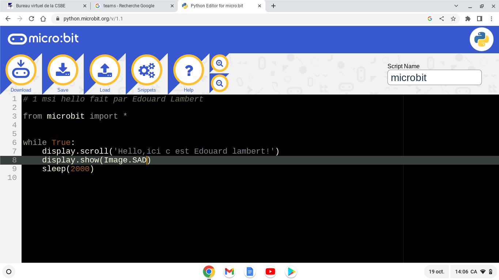Zoom in the editor text

pos(219,63)
